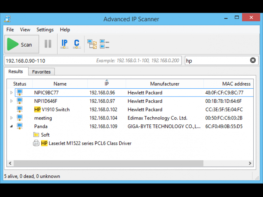Switch to the Favorites tab

[41, 72]
